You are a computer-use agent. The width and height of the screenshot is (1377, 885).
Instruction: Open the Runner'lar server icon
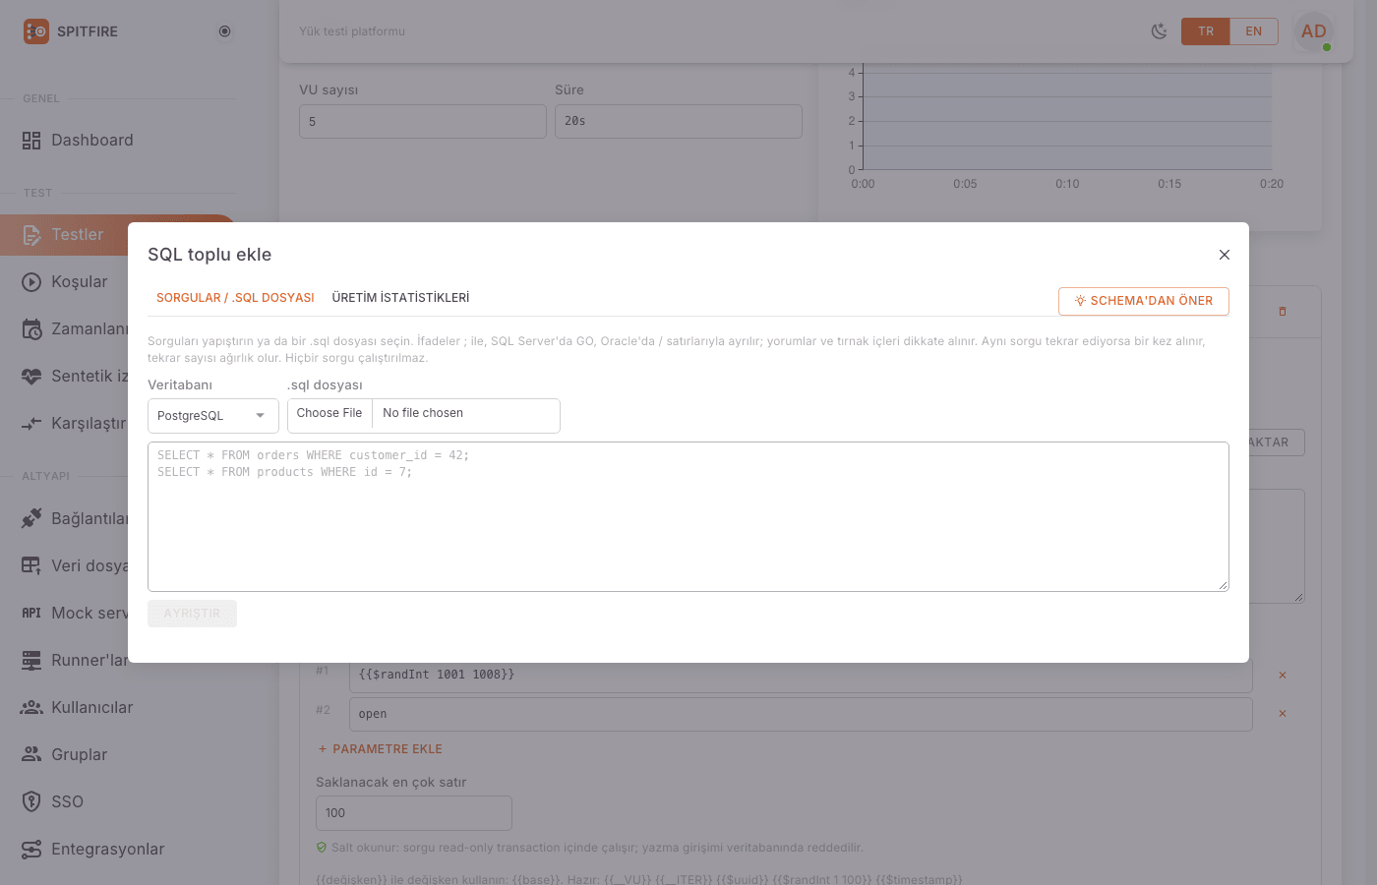[x=31, y=660]
